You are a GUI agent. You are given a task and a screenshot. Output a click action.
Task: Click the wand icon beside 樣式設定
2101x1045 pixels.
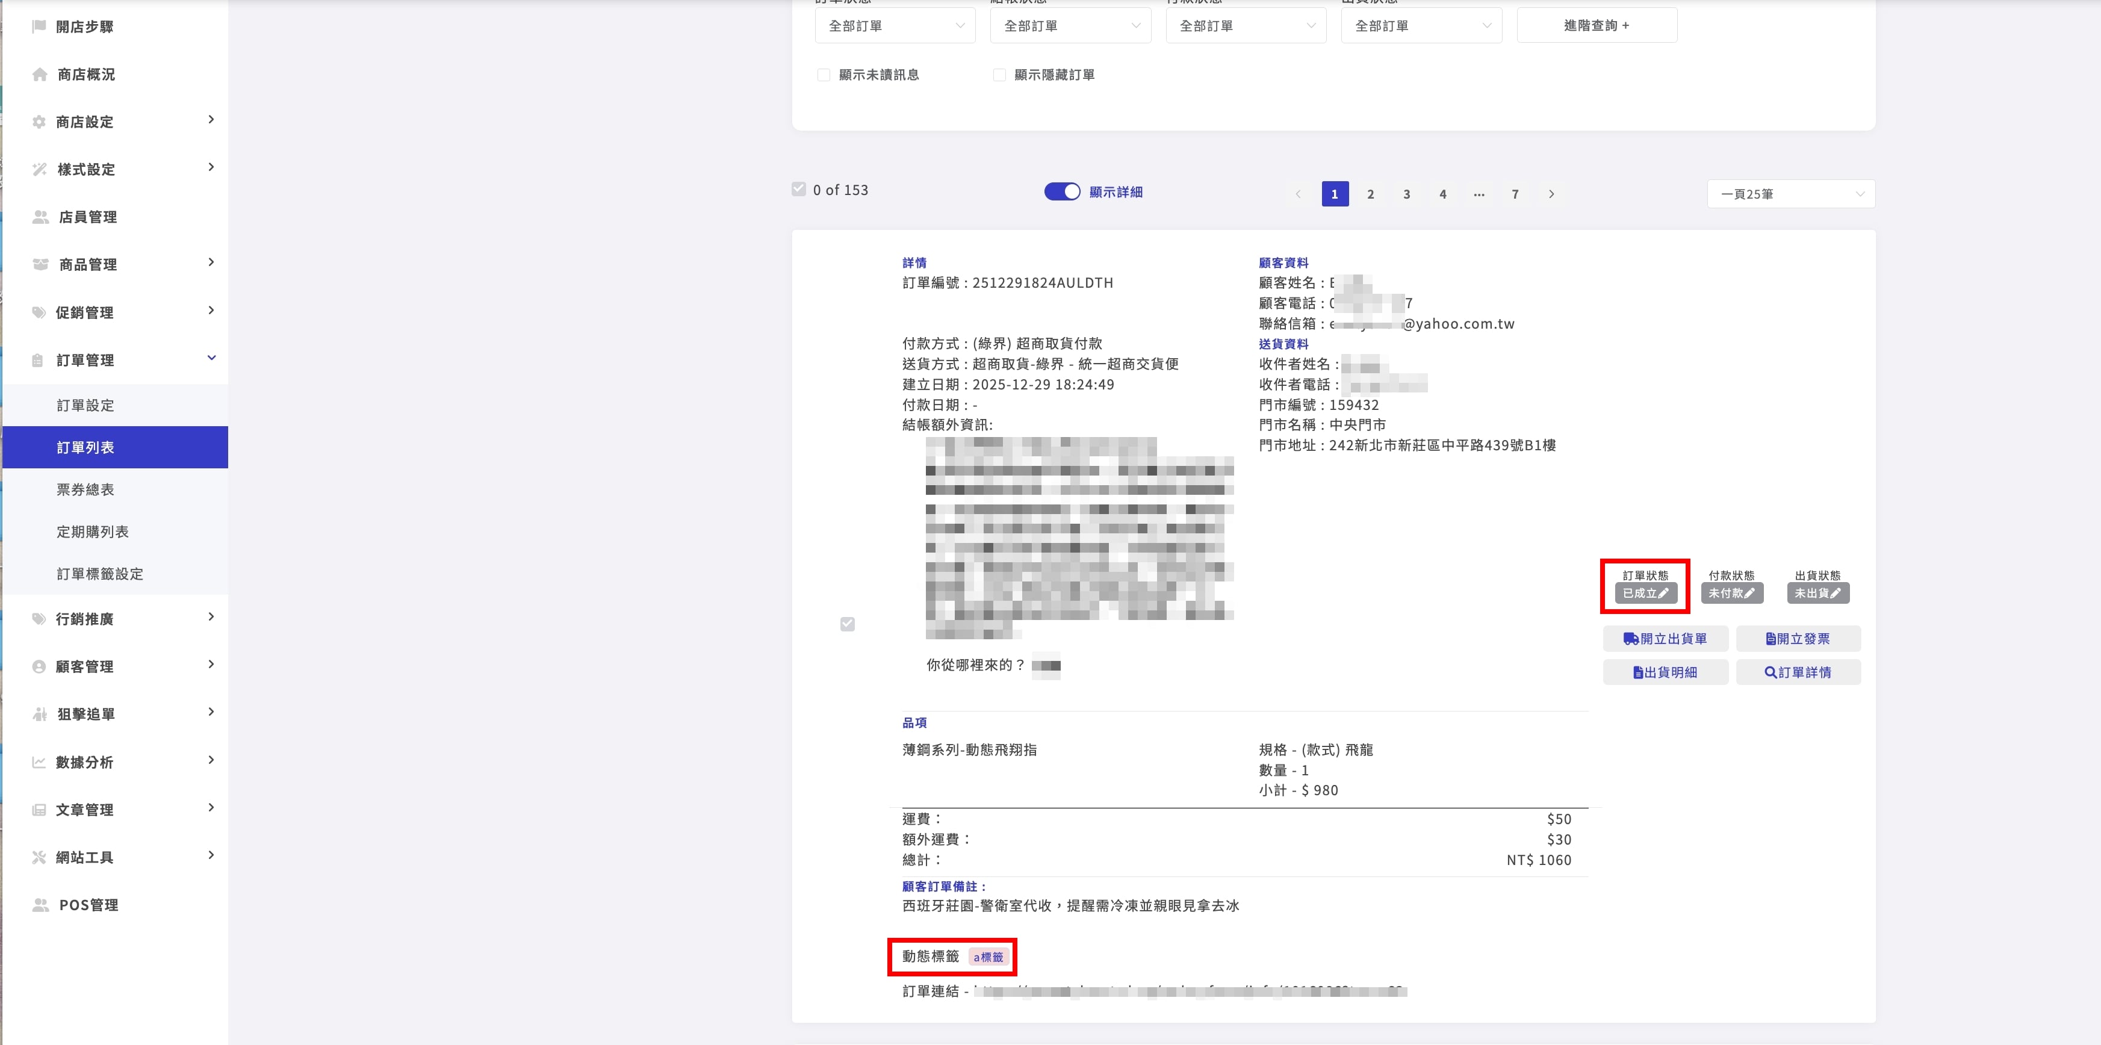(39, 169)
